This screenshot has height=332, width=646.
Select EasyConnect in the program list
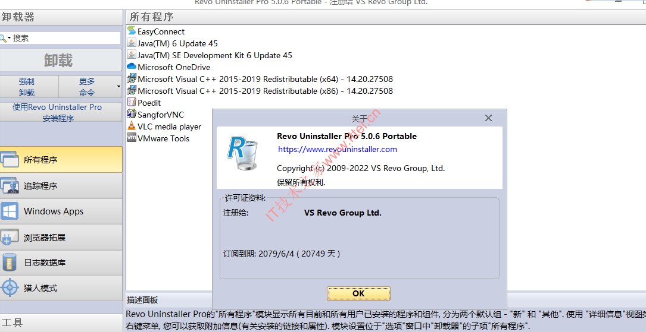[x=161, y=31]
